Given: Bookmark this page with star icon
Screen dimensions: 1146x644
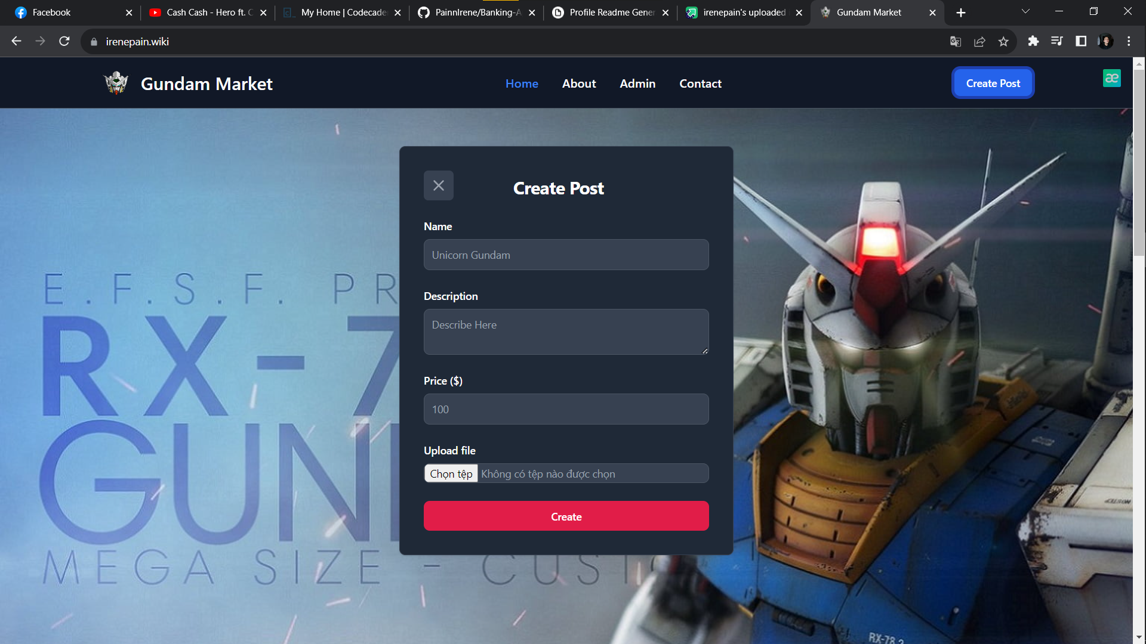Looking at the screenshot, I should click(1003, 42).
